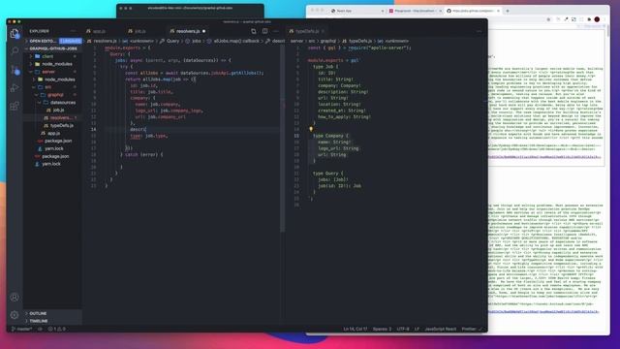Open more actions for the resolvers.js editor group

click(276, 31)
